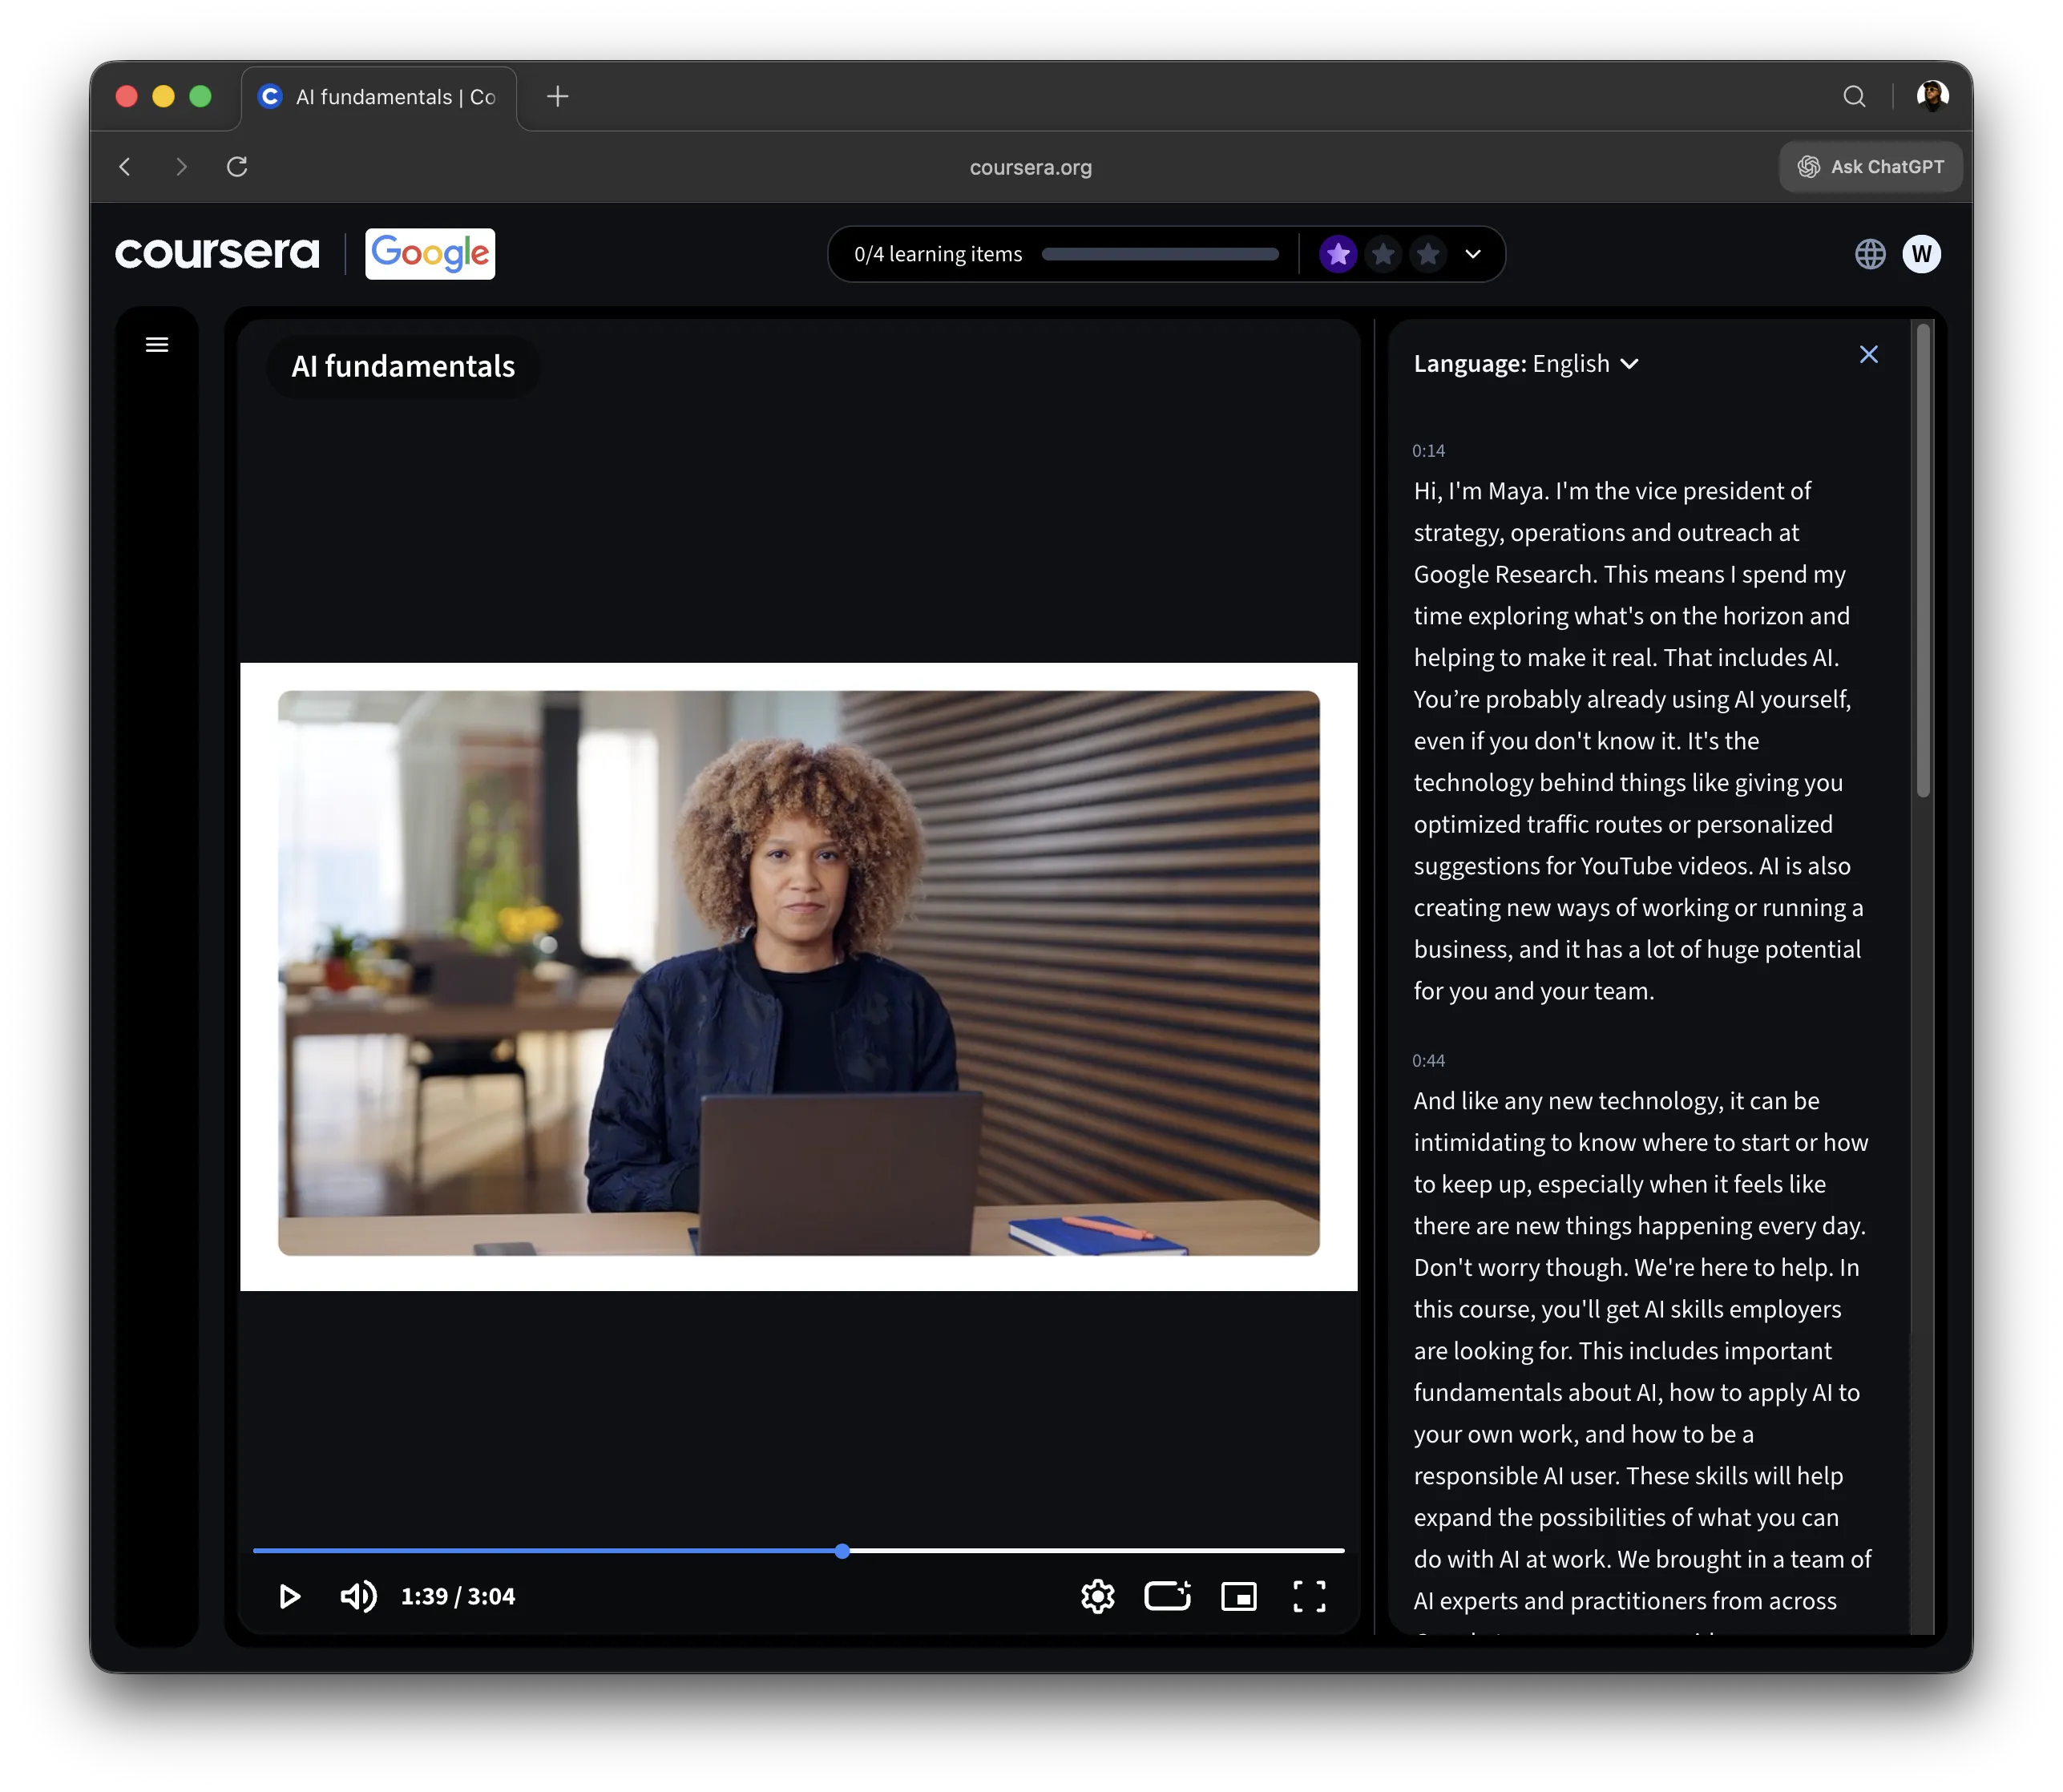Close the transcript panel
Screen dimensions: 2063x1792
1868,355
